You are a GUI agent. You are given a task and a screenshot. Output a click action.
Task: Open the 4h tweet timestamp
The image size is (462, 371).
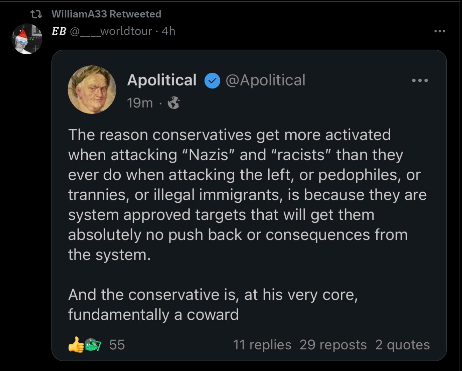pos(169,31)
